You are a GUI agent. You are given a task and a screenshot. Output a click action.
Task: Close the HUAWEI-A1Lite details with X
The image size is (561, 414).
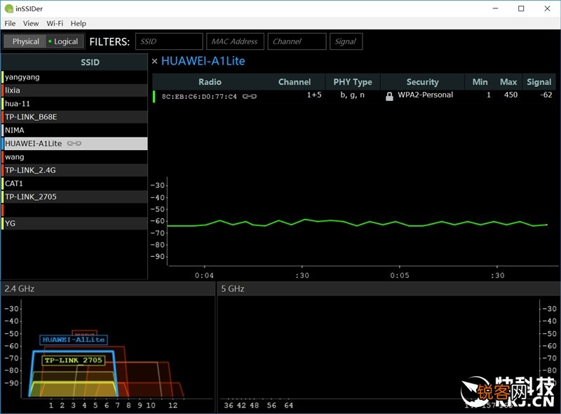tap(154, 61)
